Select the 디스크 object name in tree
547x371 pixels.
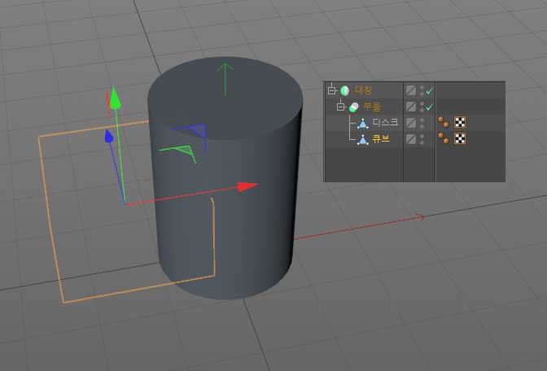(385, 123)
